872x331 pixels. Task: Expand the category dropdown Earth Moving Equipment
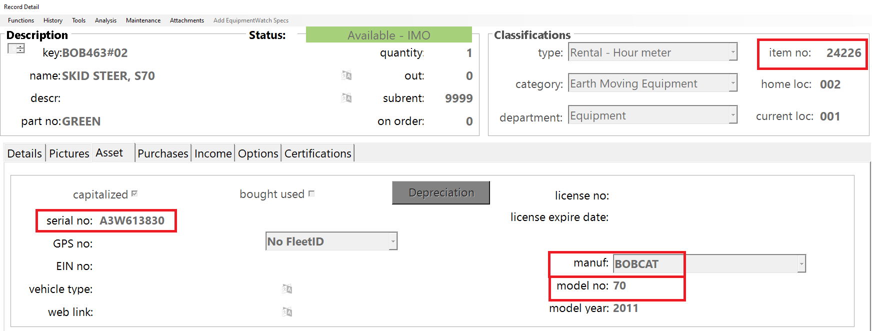733,83
